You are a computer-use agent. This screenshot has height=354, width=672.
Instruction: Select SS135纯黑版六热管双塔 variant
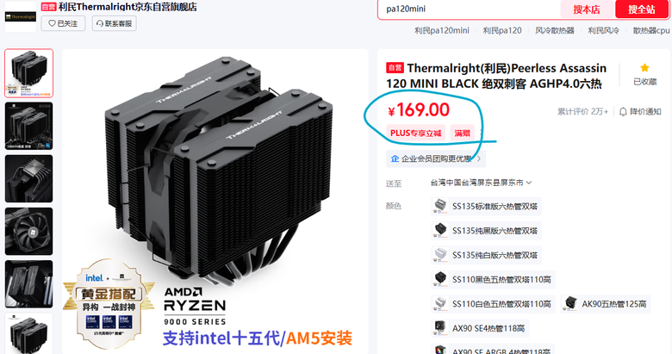(x=487, y=231)
